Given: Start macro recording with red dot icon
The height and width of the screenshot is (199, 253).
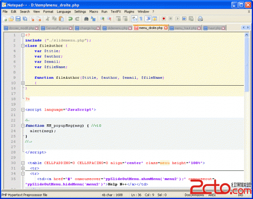Looking at the screenshot, I should [x=164, y=19].
